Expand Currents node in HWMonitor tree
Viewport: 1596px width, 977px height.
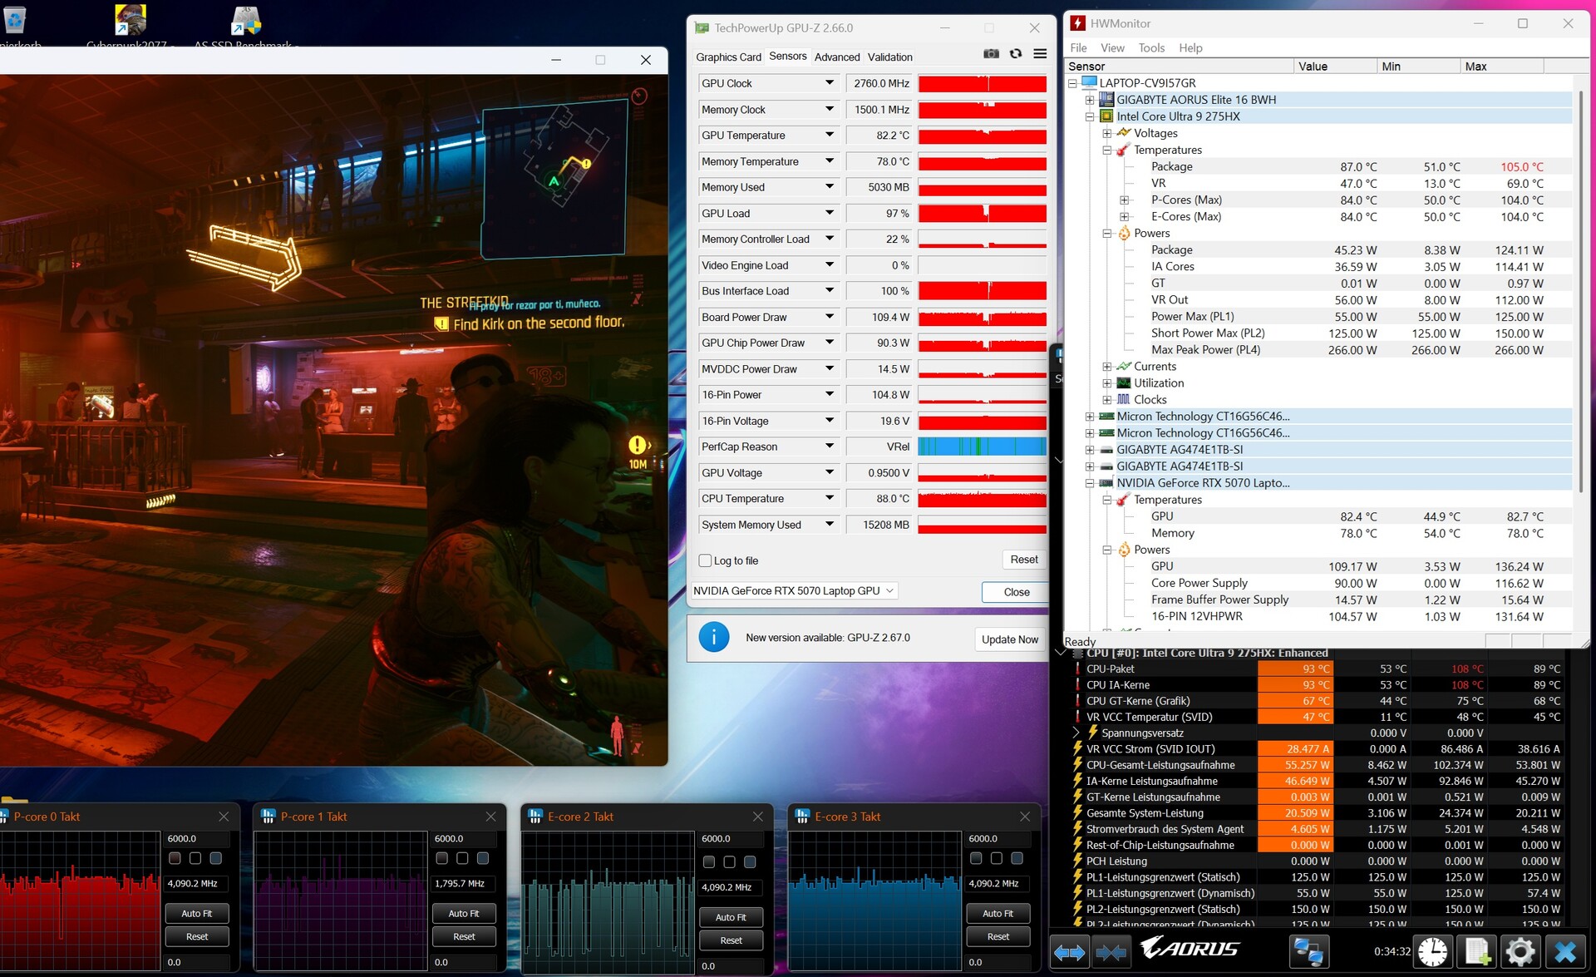point(1106,367)
